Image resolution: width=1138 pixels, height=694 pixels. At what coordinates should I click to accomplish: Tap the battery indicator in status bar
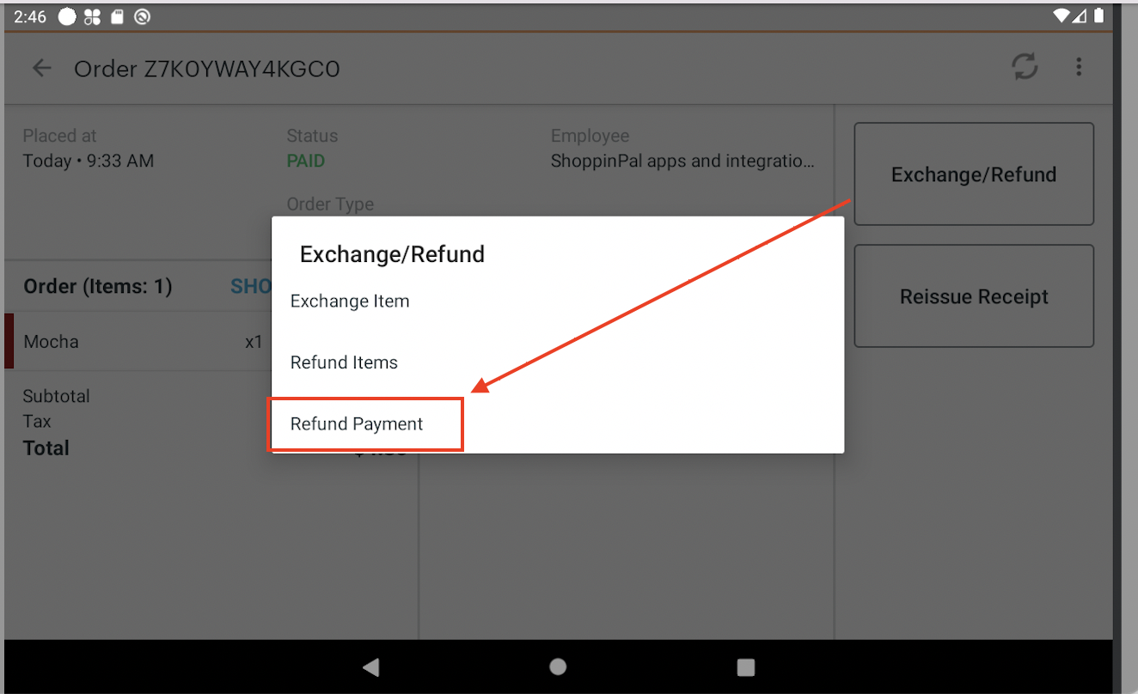tap(1100, 16)
